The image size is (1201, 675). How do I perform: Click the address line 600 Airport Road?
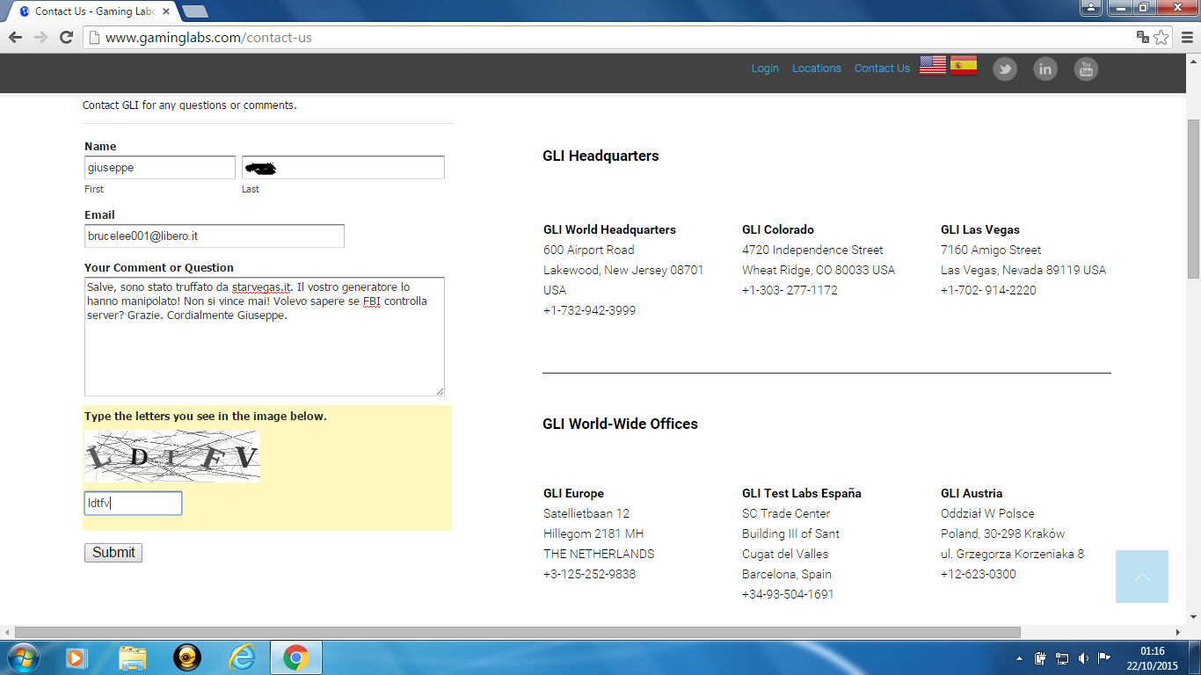588,250
